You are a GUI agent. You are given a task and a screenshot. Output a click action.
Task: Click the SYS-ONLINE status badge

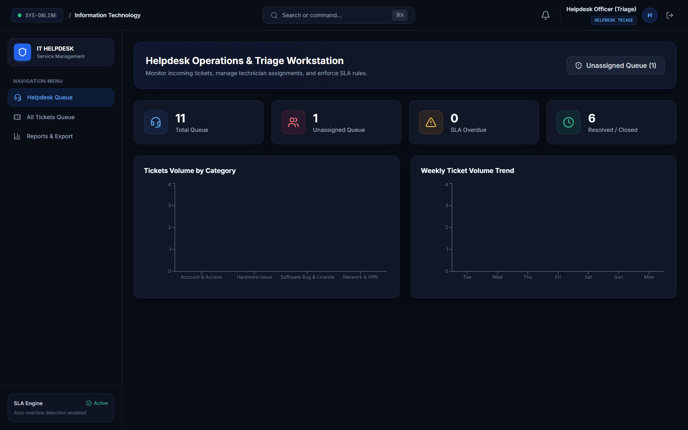pyautogui.click(x=37, y=15)
